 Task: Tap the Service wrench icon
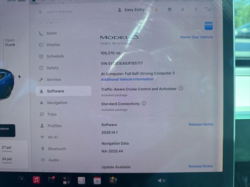[x=41, y=79]
